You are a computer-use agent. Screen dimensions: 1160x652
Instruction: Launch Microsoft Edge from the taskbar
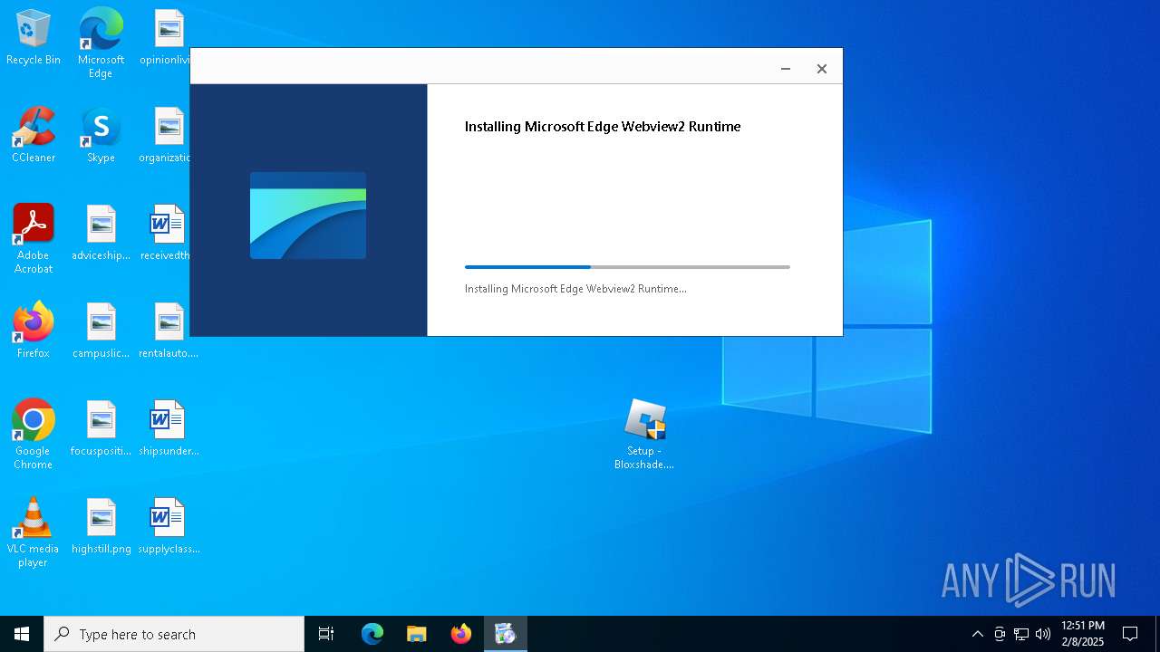(x=372, y=634)
